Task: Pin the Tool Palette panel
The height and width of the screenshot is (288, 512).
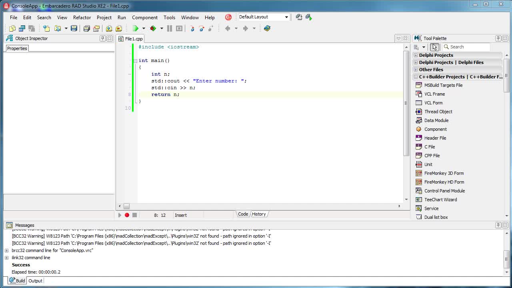Action: click(x=498, y=38)
